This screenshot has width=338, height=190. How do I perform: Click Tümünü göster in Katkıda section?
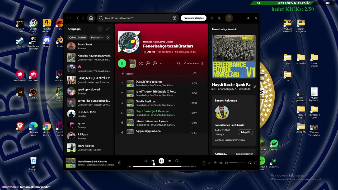pyautogui.click(x=244, y=154)
